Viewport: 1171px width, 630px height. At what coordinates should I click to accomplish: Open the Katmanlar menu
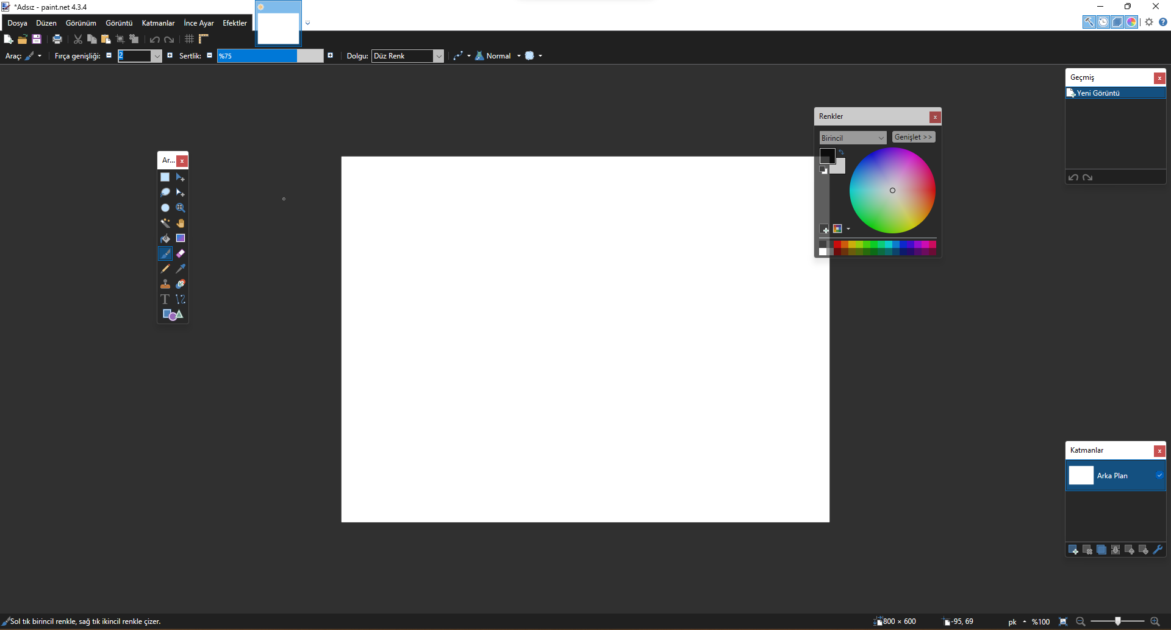[x=158, y=23]
